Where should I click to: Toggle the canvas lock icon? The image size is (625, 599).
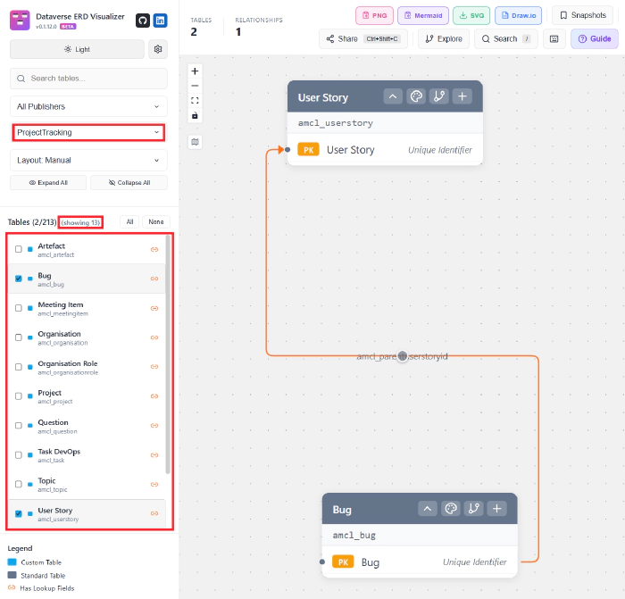point(195,116)
